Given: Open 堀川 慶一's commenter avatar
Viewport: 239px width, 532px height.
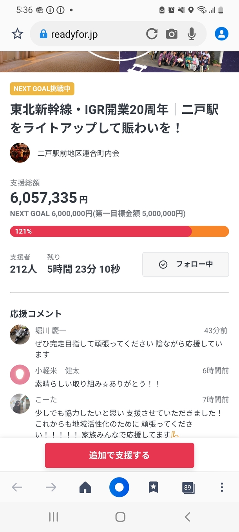Looking at the screenshot, I should point(20,335).
